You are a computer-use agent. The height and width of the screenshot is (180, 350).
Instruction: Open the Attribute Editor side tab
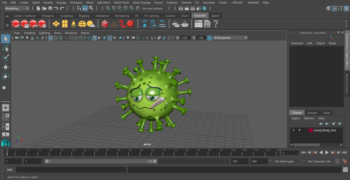click(x=347, y=84)
